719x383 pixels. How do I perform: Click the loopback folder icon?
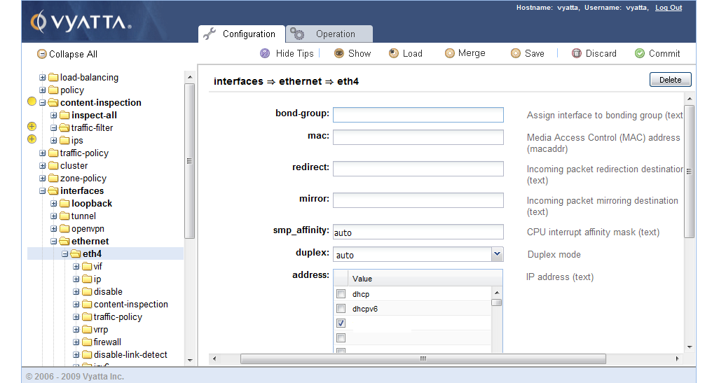(64, 204)
